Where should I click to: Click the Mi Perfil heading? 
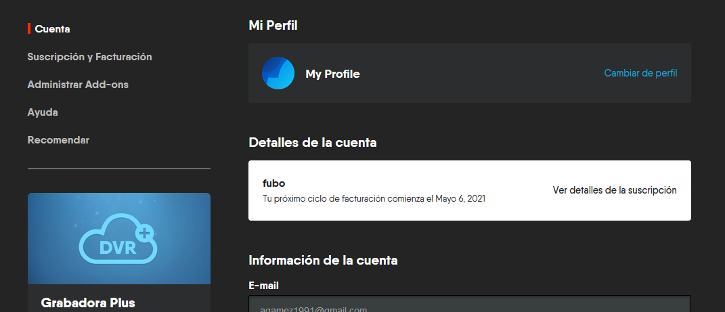(273, 26)
